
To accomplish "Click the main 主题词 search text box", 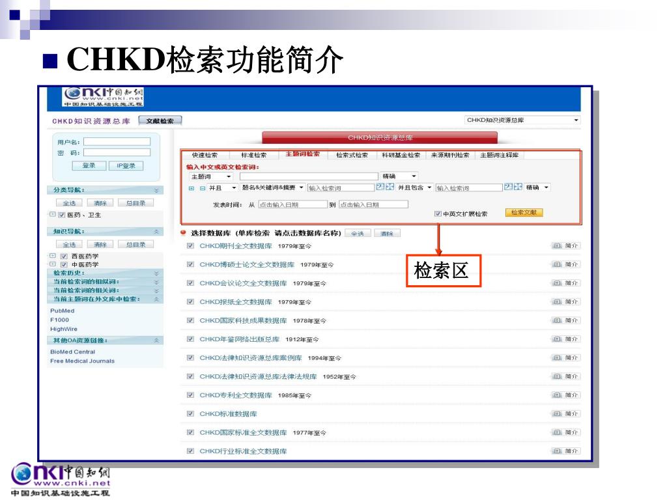I will (309, 176).
